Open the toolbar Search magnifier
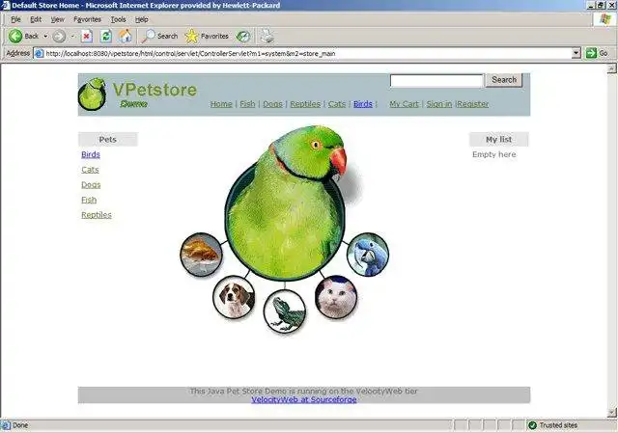 (149, 37)
